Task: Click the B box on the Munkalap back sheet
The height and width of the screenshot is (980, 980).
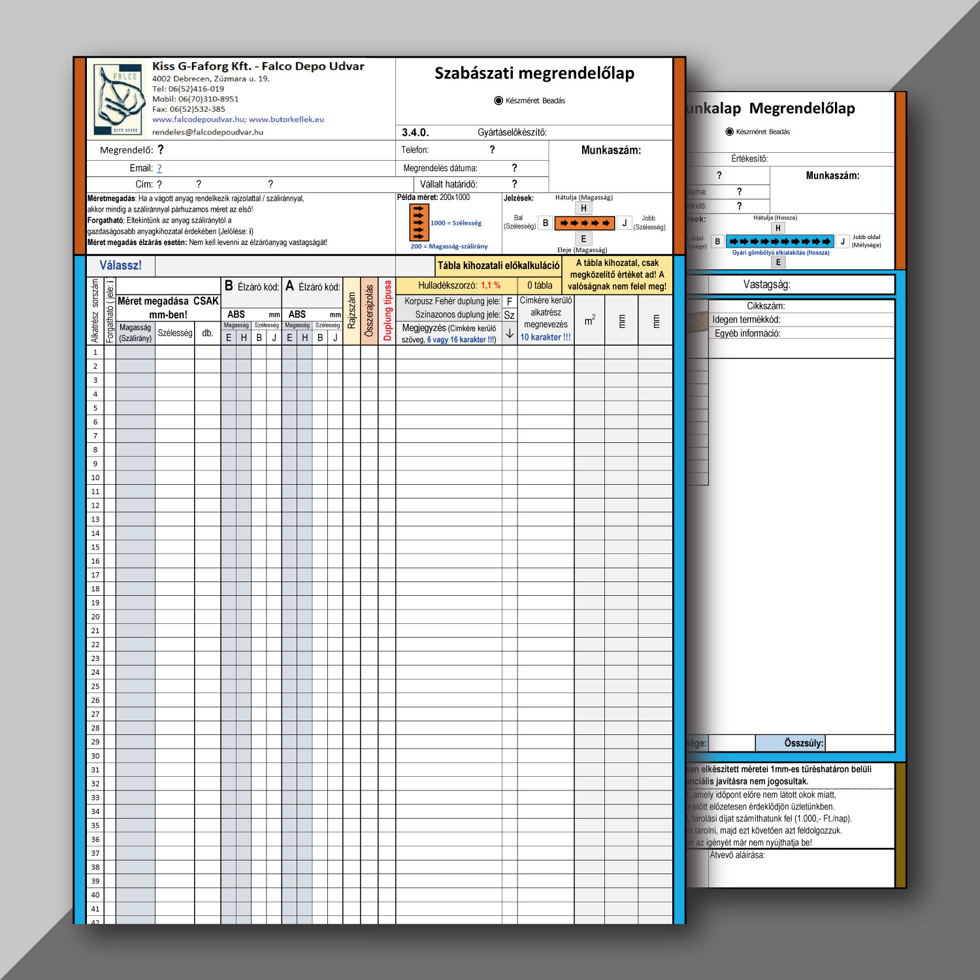Action: click(x=717, y=241)
